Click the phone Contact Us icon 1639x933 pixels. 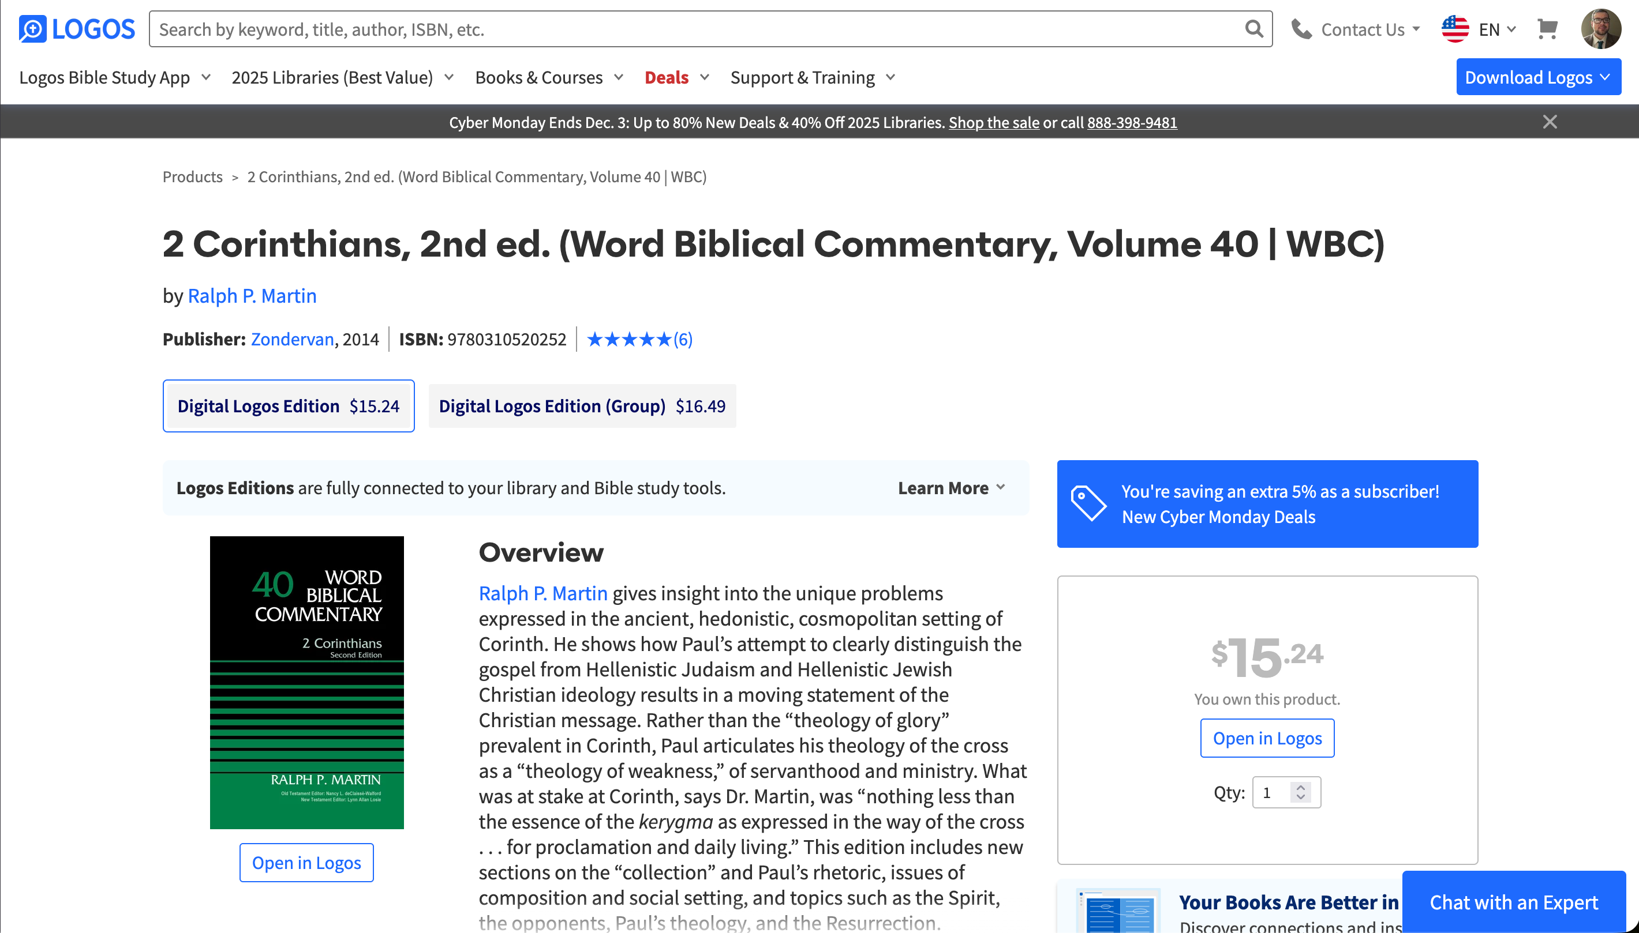pos(1302,29)
